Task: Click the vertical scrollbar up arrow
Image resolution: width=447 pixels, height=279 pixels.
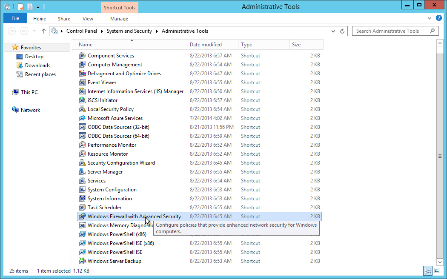Action: point(440,43)
